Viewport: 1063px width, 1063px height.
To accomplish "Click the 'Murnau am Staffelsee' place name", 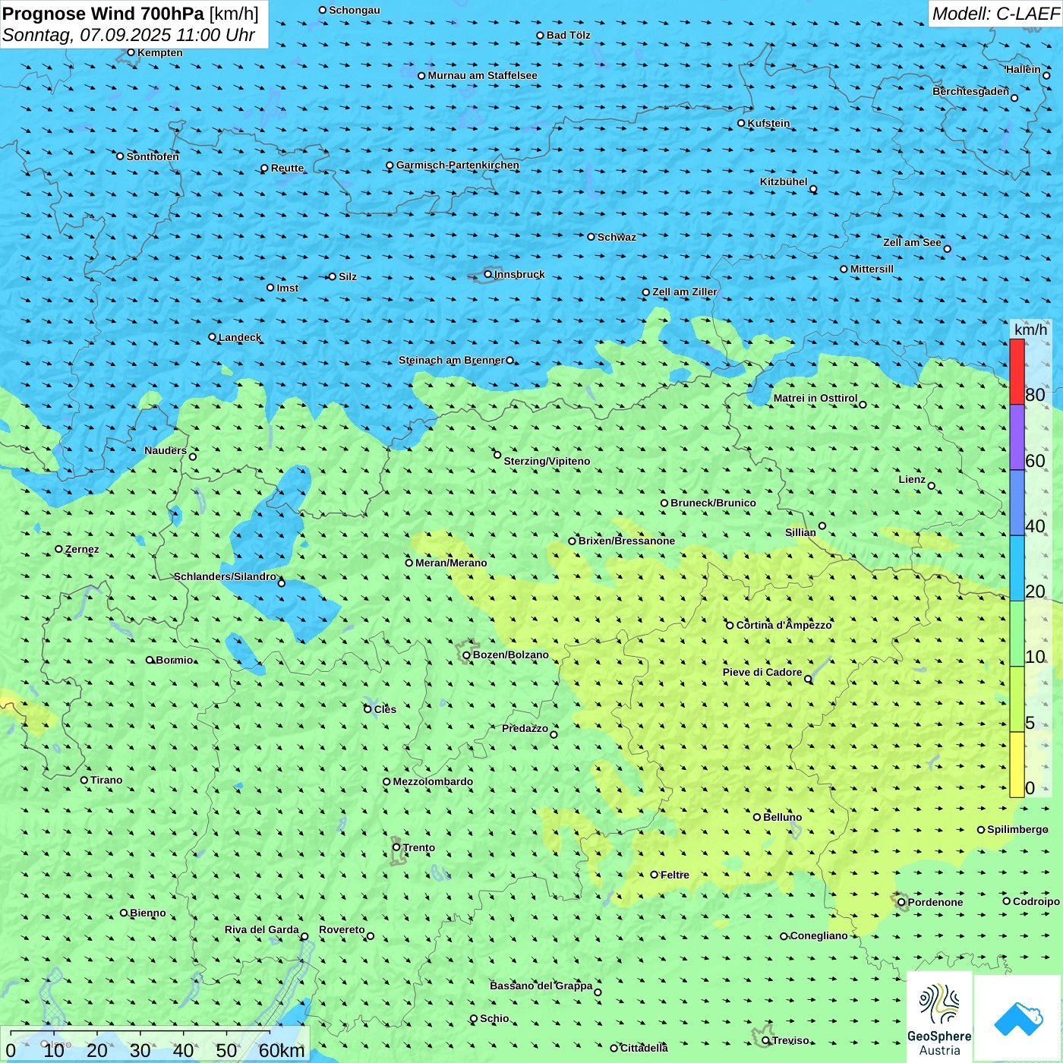I will coord(482,75).
